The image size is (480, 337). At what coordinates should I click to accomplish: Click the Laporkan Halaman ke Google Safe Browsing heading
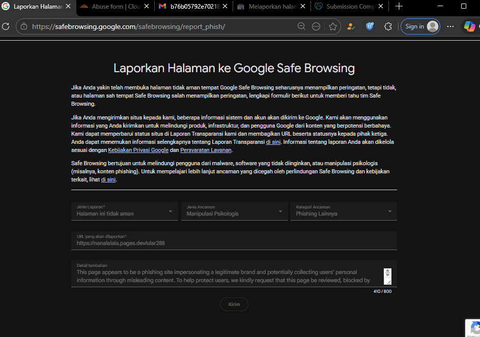[x=234, y=68]
